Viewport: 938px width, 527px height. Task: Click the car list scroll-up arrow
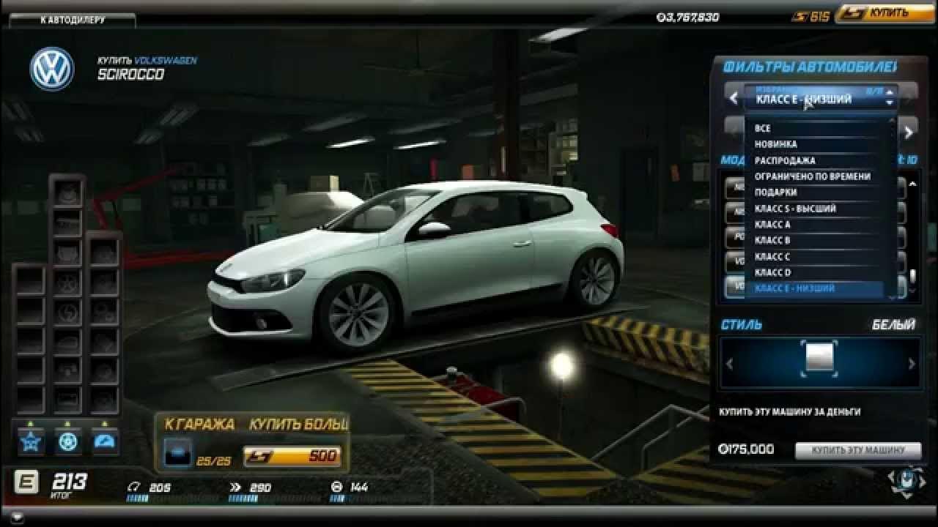pos(912,184)
